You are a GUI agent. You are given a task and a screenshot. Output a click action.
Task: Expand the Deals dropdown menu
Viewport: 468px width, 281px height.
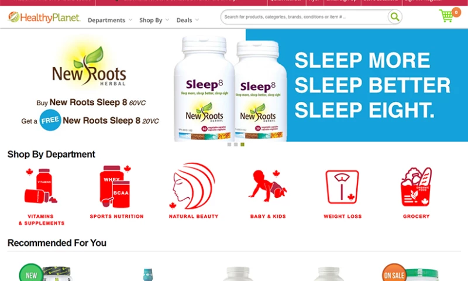(x=187, y=20)
